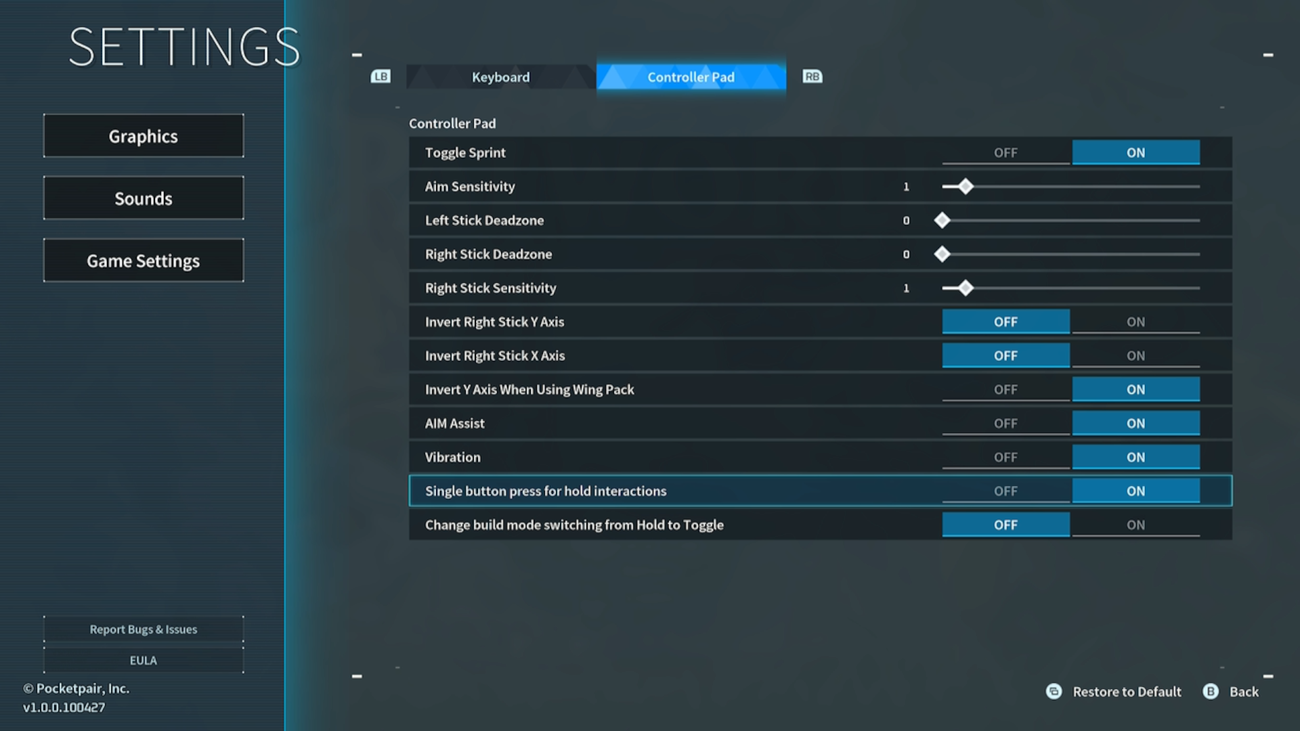Click the Right Stick Sensitivity slider handle
1300x731 pixels.
(x=966, y=288)
